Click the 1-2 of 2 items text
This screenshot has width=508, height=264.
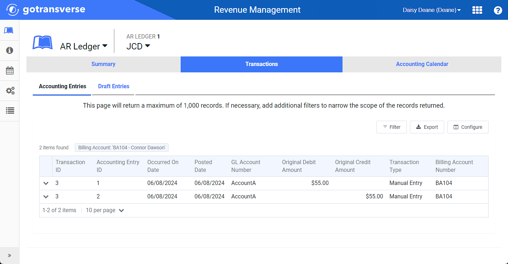(x=59, y=210)
